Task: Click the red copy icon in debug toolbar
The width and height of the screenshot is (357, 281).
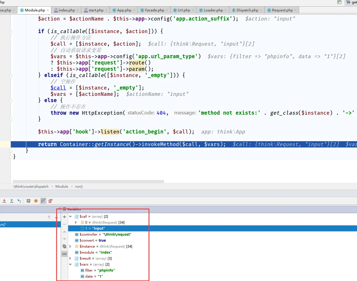Action: [x=50, y=201]
